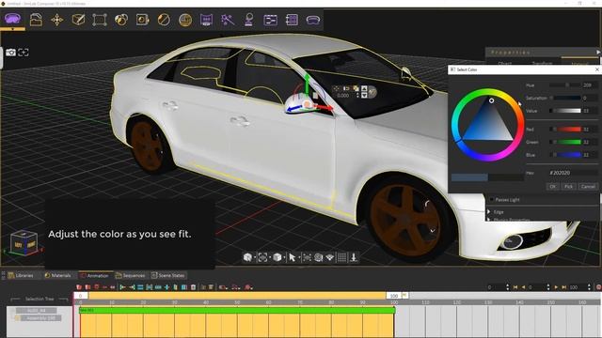Viewport: 602px width, 338px height.
Task: Click the purple joystick stamp icon
Action: [248, 20]
